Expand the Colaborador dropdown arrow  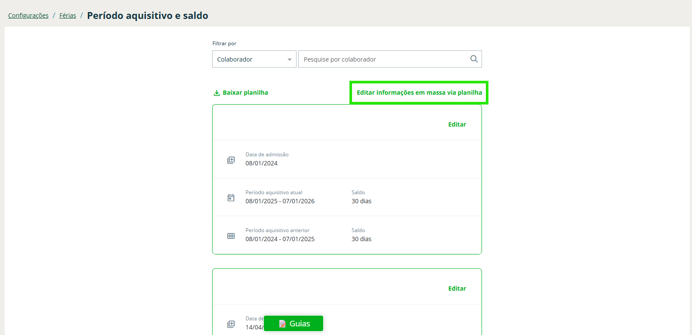pos(290,59)
